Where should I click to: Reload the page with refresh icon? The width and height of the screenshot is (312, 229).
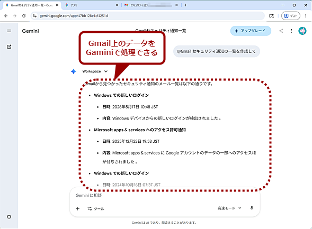click(24, 16)
